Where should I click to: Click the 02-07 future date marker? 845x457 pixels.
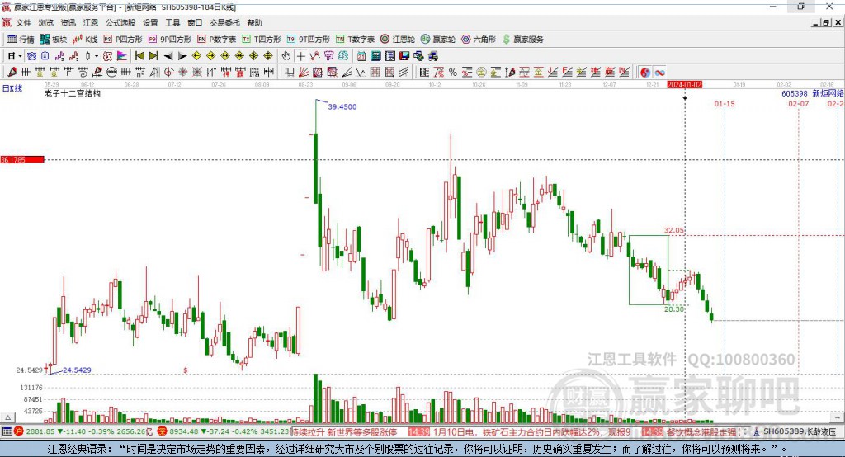[799, 103]
